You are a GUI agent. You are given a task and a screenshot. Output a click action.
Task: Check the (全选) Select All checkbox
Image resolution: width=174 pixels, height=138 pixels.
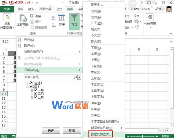click(x=31, y=83)
